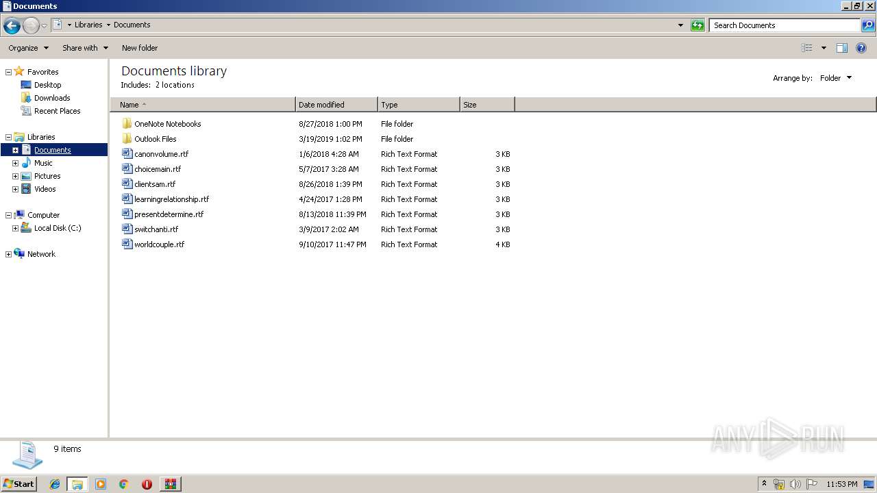Screen dimensions: 877x493
Task: Sort by the Size column header
Action: coord(487,105)
